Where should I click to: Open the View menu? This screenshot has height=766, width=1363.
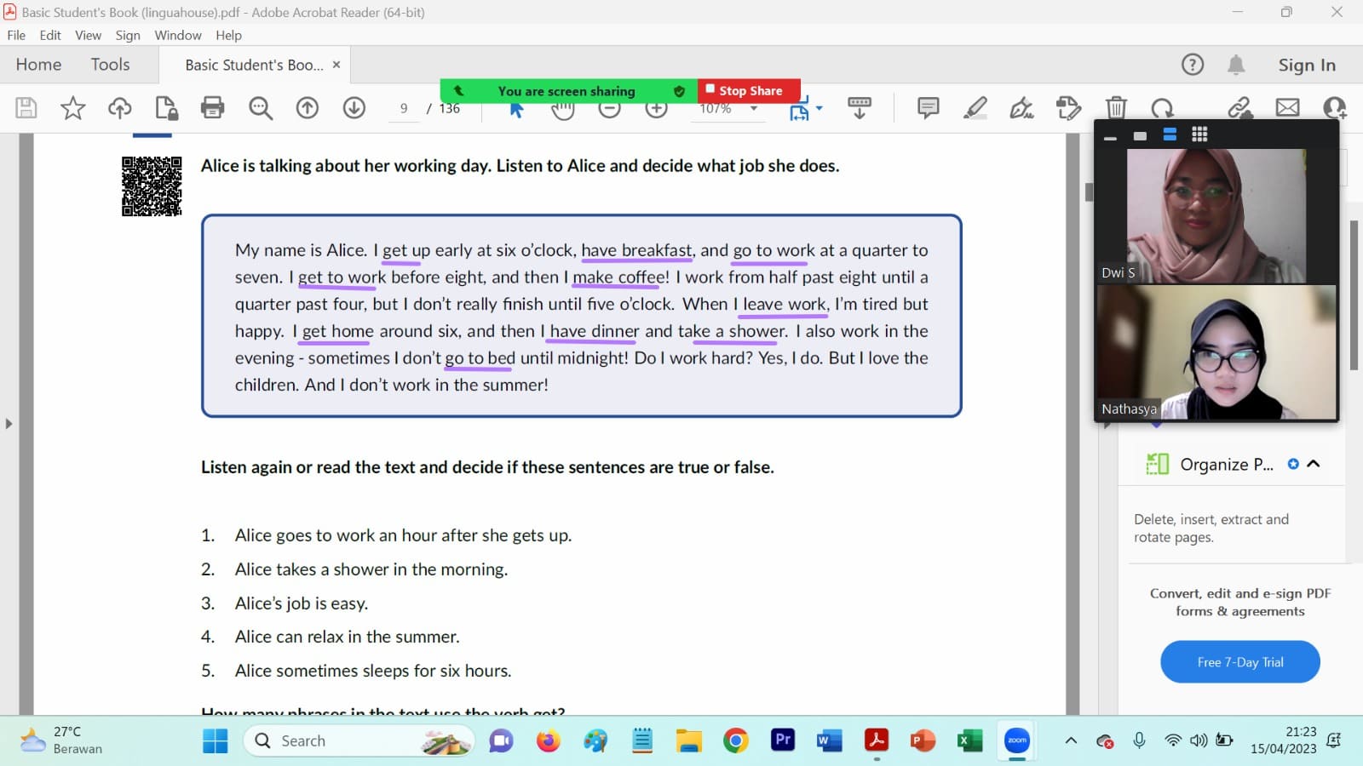88,35
